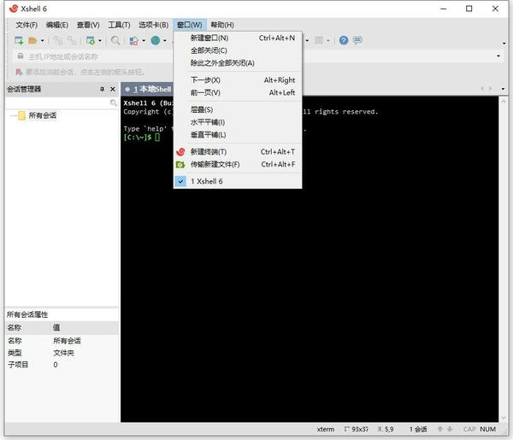Click the green icon beside 传输新建文件(F)
The height and width of the screenshot is (440, 513).
(180, 164)
